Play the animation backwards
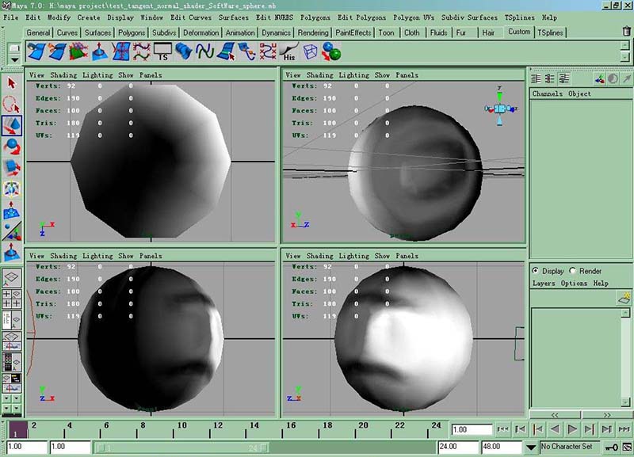The width and height of the screenshot is (634, 457). (x=556, y=429)
